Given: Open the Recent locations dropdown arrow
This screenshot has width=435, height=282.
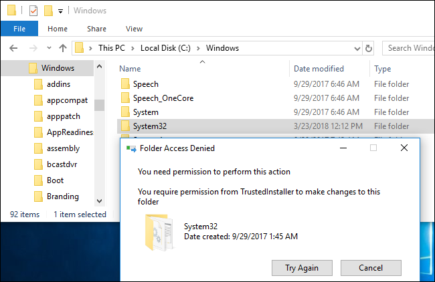Looking at the screenshot, I should (48, 48).
